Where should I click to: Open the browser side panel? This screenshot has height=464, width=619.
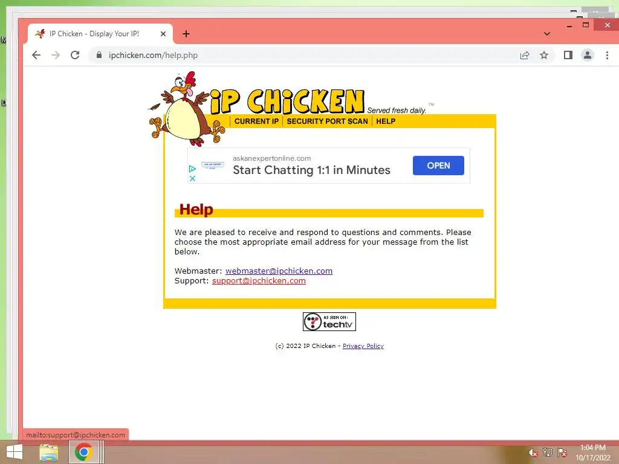click(x=568, y=55)
